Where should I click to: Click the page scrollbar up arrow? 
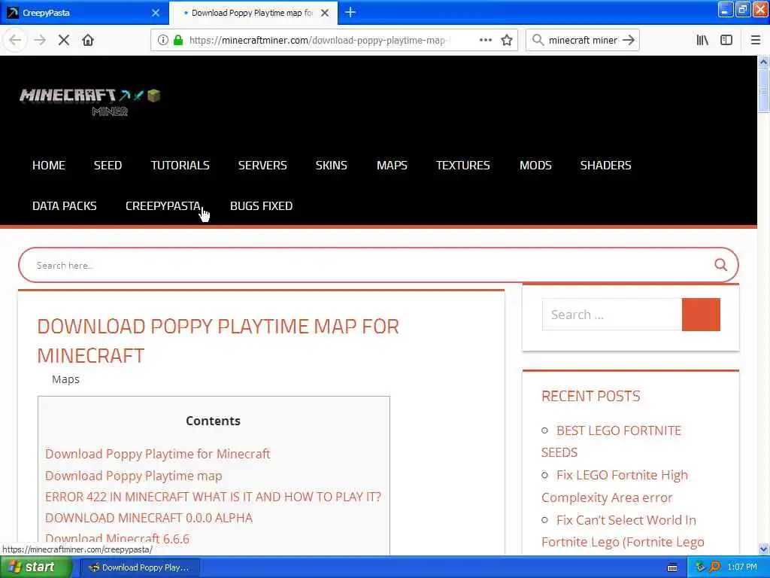click(x=763, y=62)
